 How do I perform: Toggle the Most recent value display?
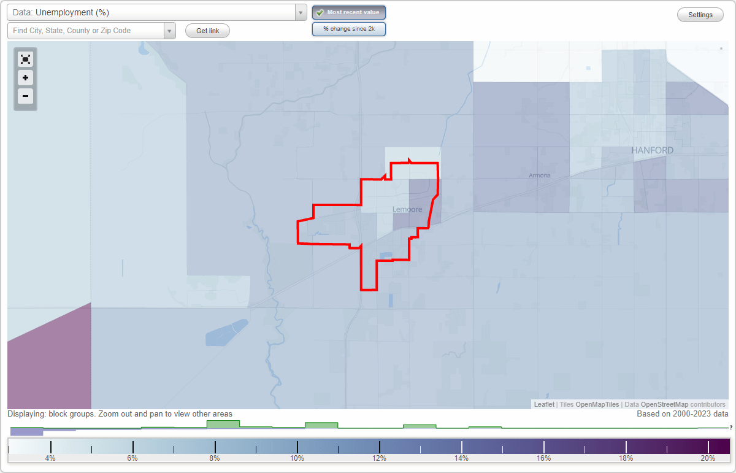click(x=348, y=12)
